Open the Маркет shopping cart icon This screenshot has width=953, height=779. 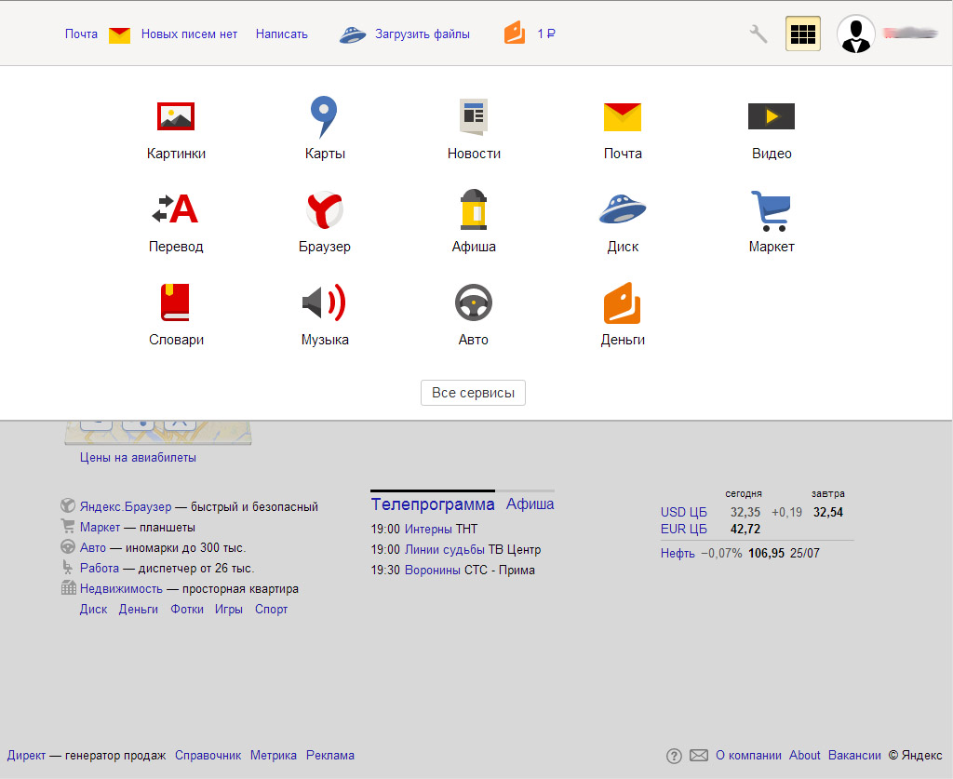(771, 211)
